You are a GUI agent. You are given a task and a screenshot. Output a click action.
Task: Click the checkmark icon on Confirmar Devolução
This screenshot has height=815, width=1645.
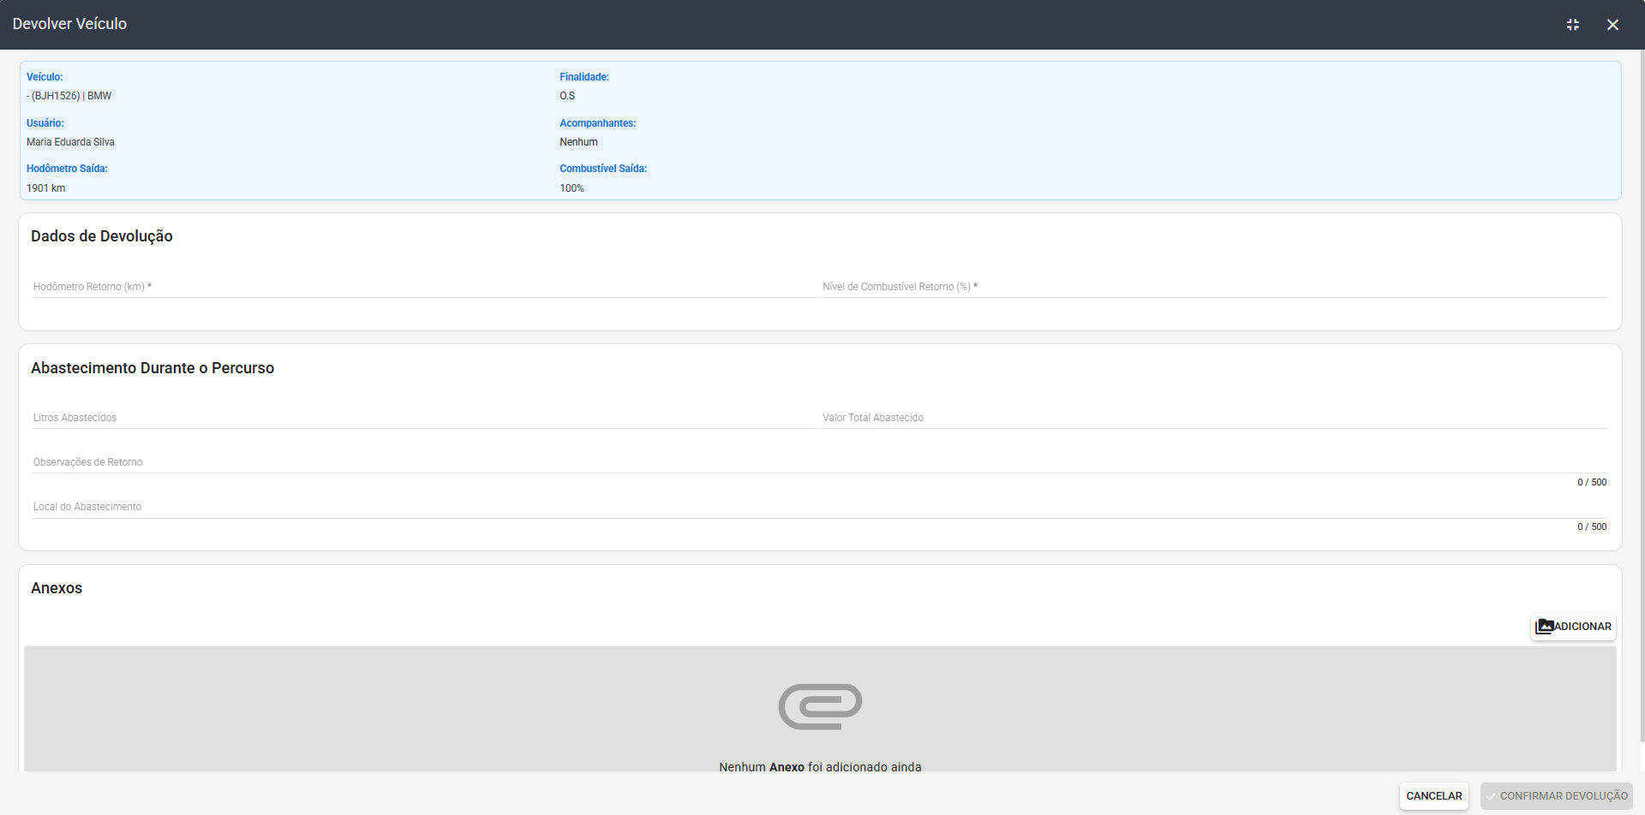1492,796
